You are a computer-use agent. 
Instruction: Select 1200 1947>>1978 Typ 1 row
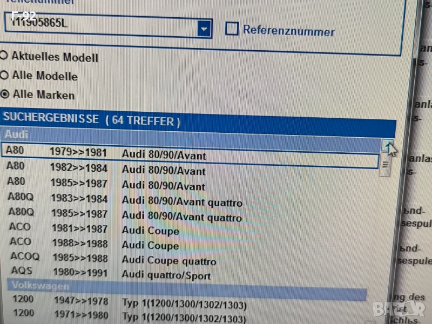point(162,301)
